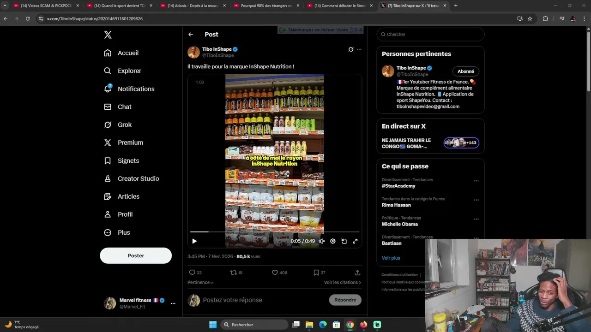Close the Télécharger video download bar
The width and height of the screenshot is (591, 332).
point(361,30)
